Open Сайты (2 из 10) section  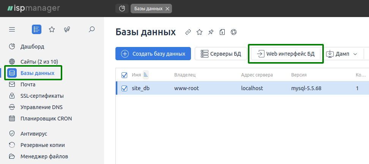(39, 62)
